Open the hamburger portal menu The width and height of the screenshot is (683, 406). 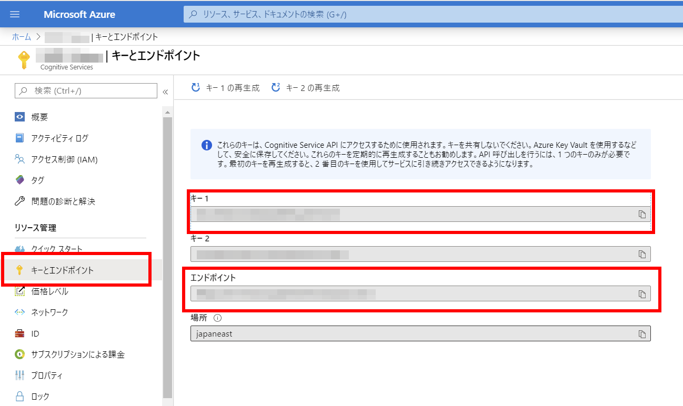pos(15,15)
